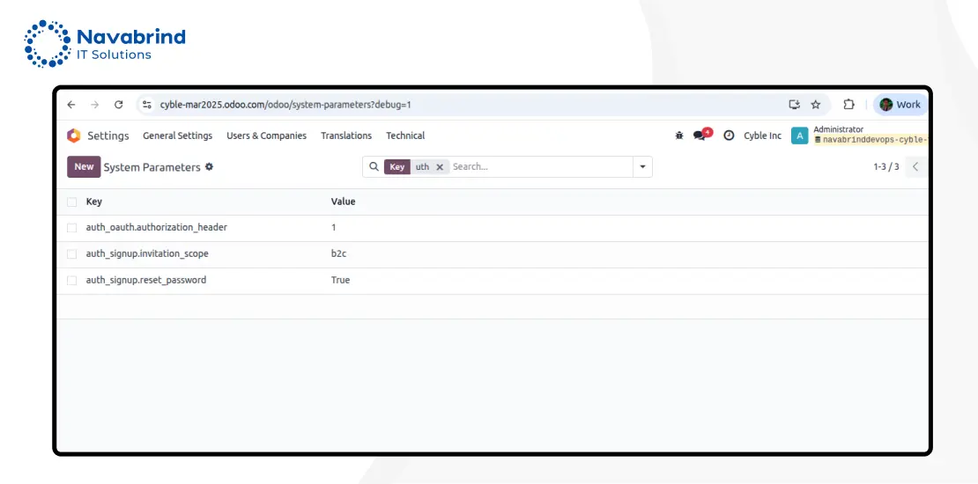Open the Technical menu
This screenshot has height=484, width=978.
click(x=405, y=136)
